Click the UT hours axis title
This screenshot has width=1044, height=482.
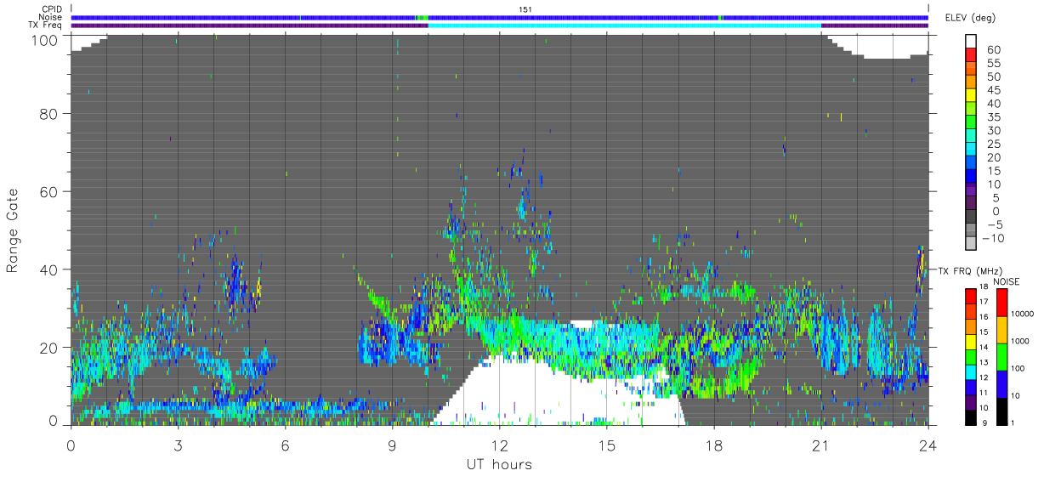click(x=499, y=464)
